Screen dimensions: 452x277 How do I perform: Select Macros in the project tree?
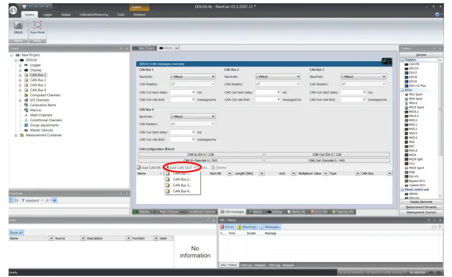36,110
